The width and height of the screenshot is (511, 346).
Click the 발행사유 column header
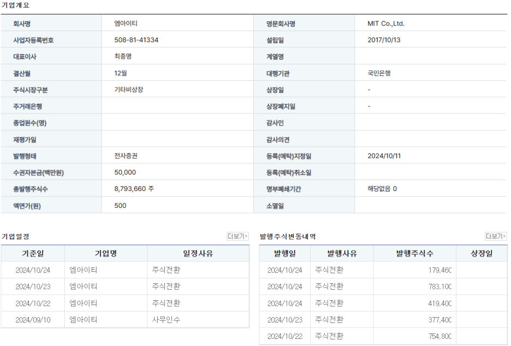342,253
